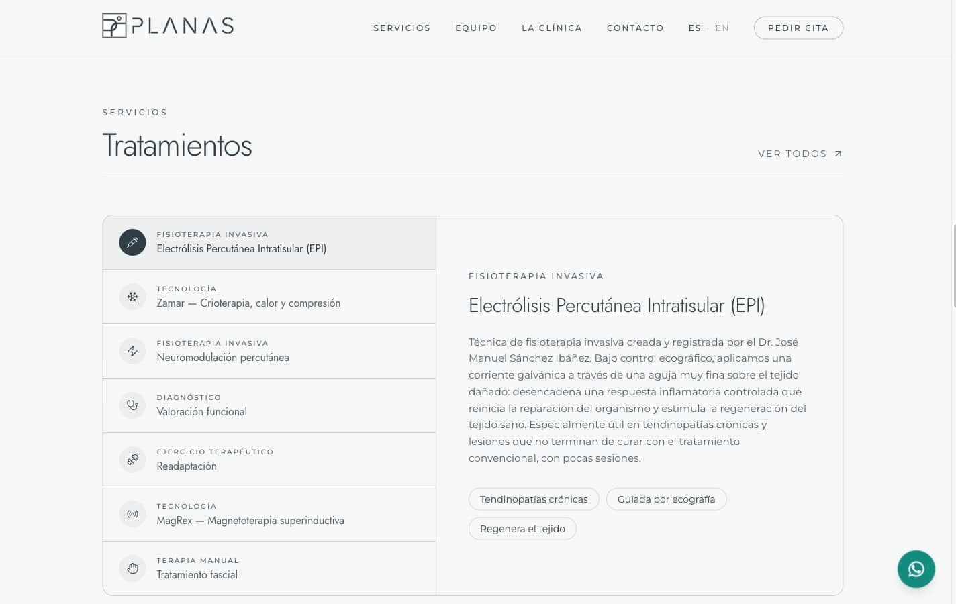Click the radio-wave icon for MagRex

point(132,514)
